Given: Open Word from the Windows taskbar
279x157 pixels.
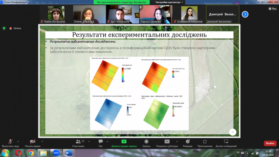Looking at the screenshot, I should pos(68,153).
